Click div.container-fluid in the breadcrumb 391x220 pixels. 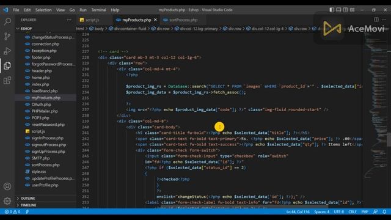click(128, 29)
